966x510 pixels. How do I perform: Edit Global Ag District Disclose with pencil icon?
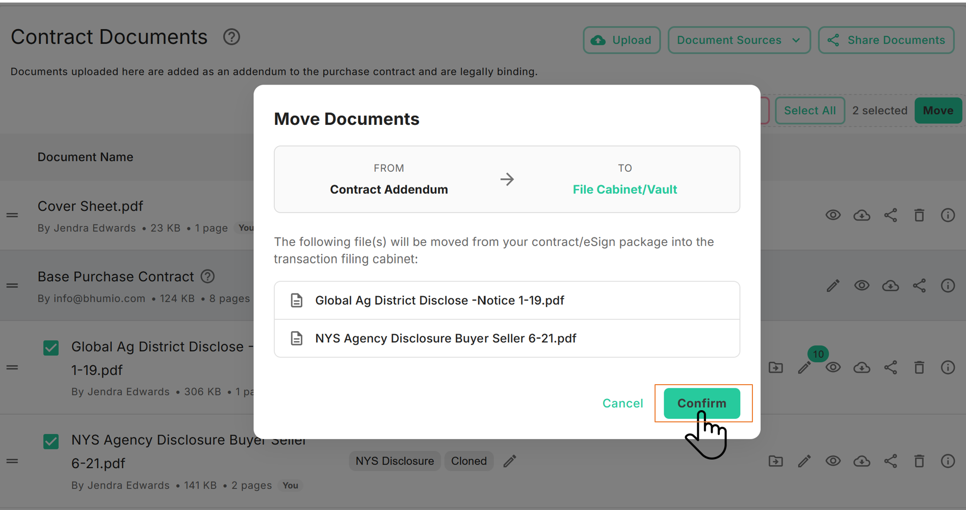coord(804,367)
